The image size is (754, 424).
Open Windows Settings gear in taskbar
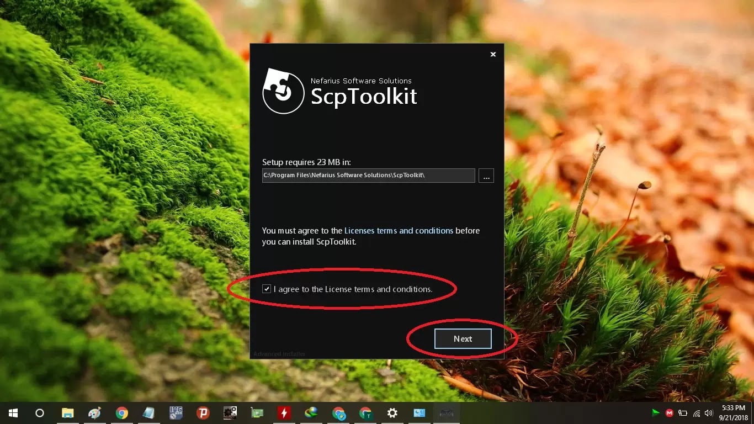(x=392, y=413)
